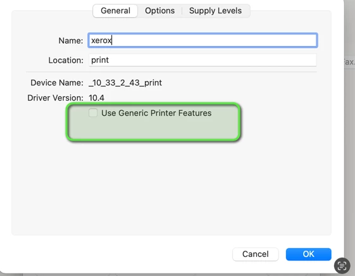Image resolution: width=355 pixels, height=276 pixels.
Task: Click the Use Generic Printer Features label
Action: tap(156, 113)
